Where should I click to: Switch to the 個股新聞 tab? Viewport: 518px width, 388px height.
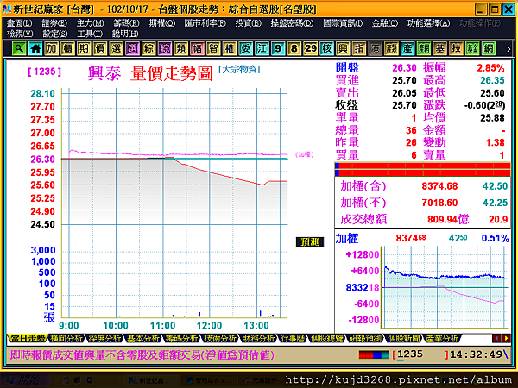coord(403,338)
